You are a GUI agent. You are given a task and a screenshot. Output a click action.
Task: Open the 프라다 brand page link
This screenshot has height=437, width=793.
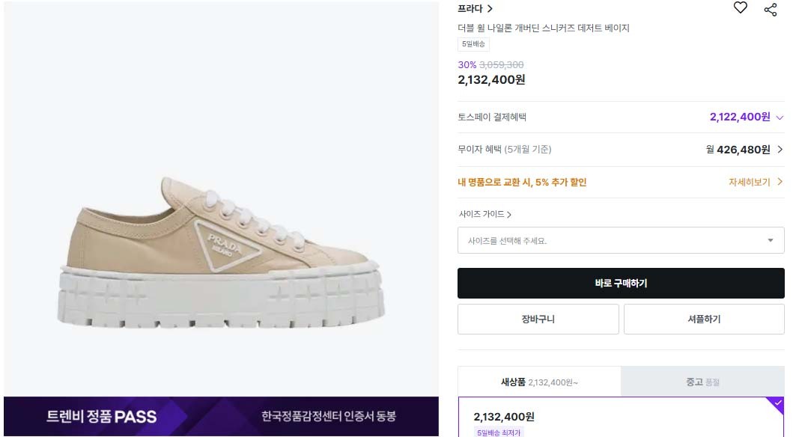[476, 9]
